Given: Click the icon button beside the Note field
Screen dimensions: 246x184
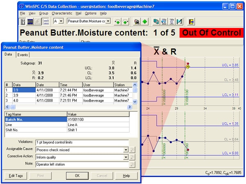Looking at the screenshot, I should (x=133, y=164).
